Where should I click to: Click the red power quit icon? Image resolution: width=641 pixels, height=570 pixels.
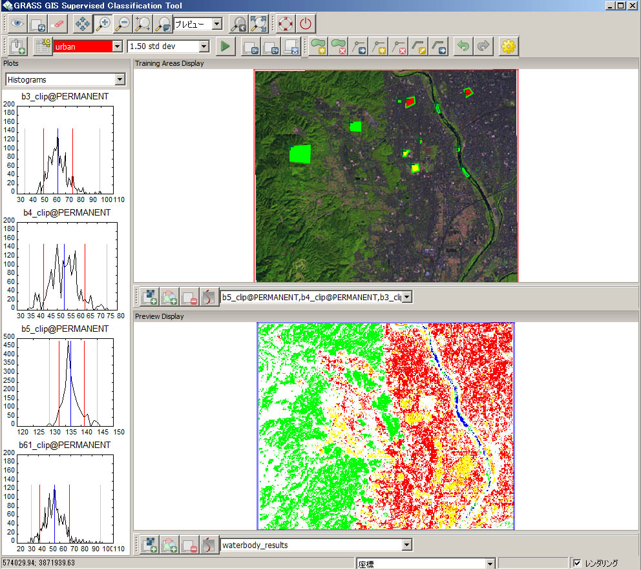[306, 24]
